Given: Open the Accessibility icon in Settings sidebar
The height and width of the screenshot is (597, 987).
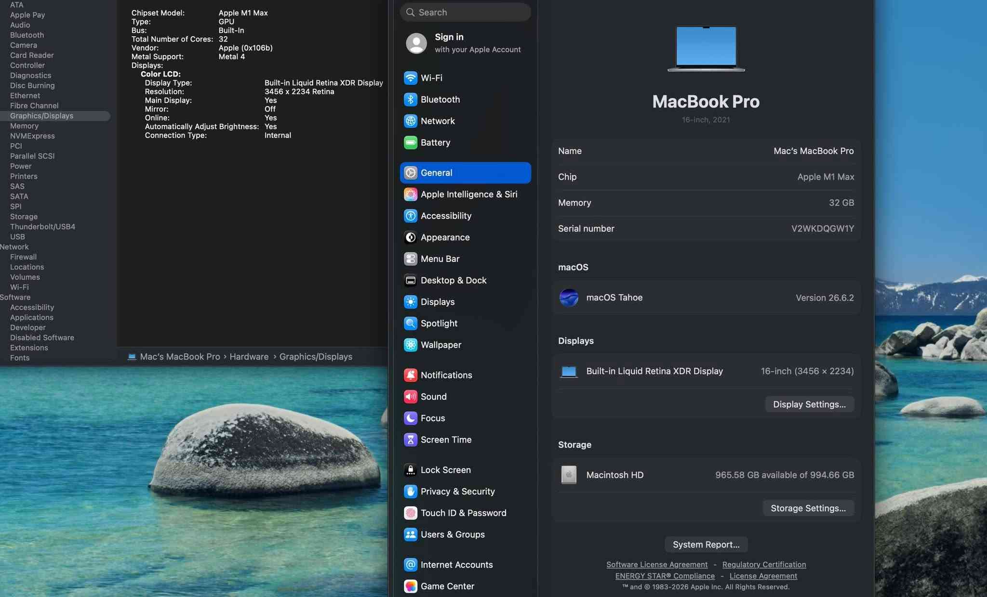Looking at the screenshot, I should tap(410, 216).
